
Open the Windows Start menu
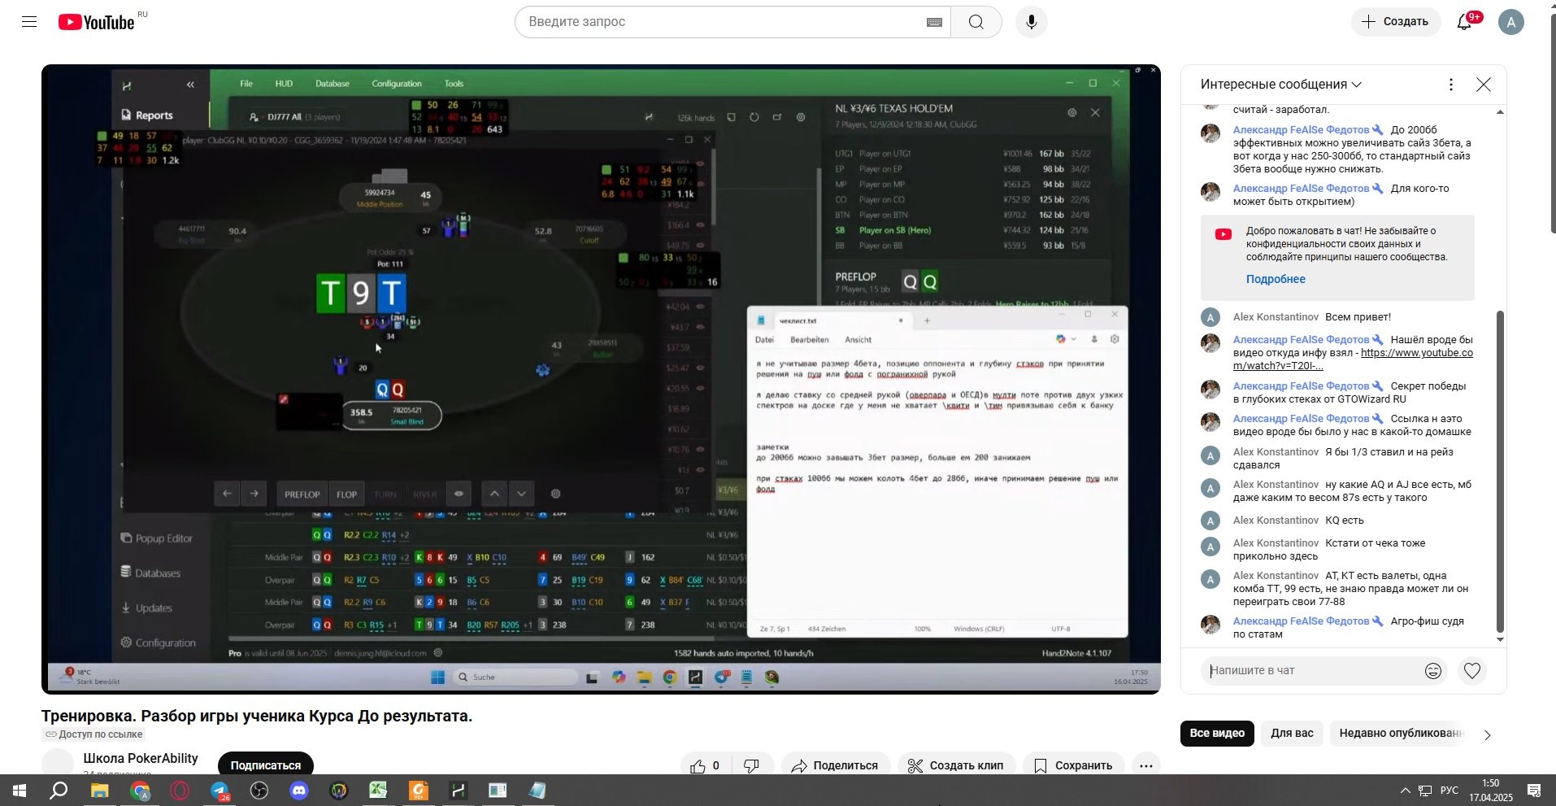(18, 791)
